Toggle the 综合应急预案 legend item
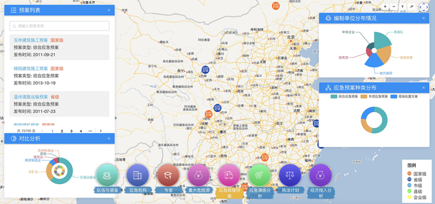Screen dimensions: 435x204 pyautogui.click(x=345, y=96)
